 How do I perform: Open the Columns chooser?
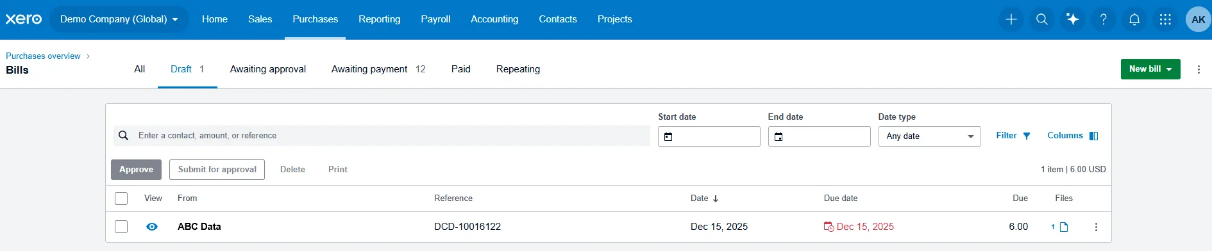click(1073, 136)
